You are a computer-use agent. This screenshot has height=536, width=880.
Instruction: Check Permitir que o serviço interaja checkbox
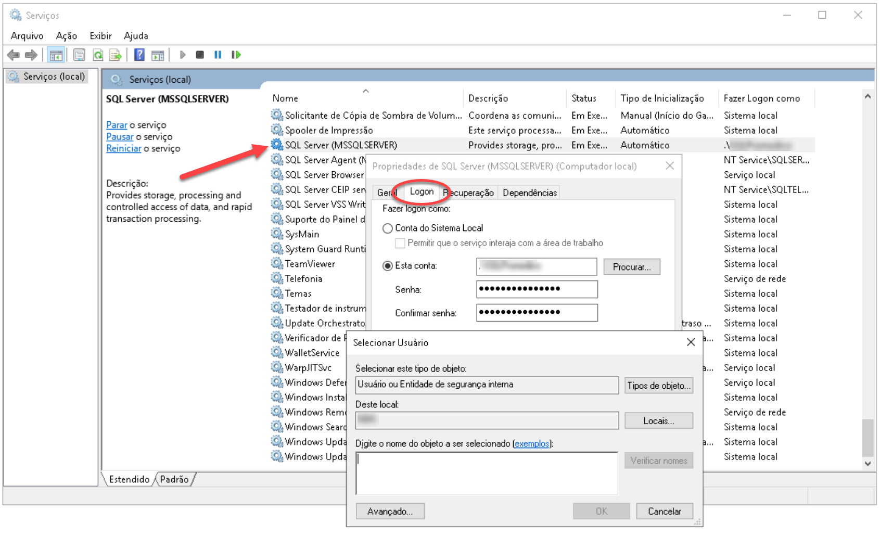[400, 243]
